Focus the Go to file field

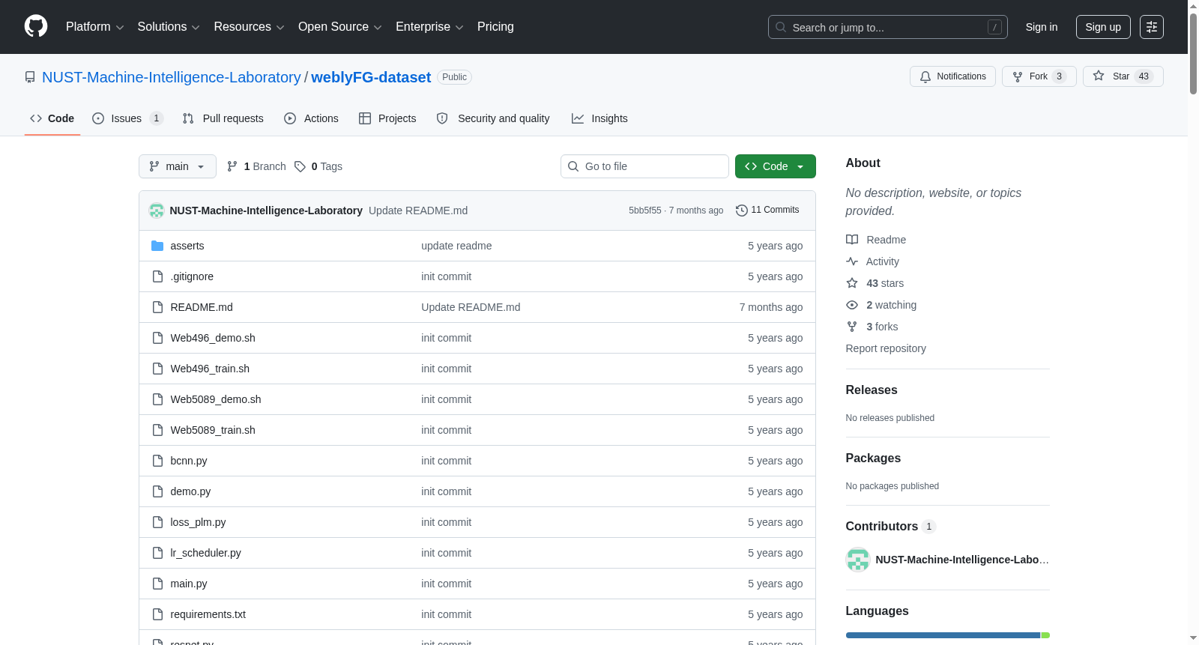click(x=644, y=166)
